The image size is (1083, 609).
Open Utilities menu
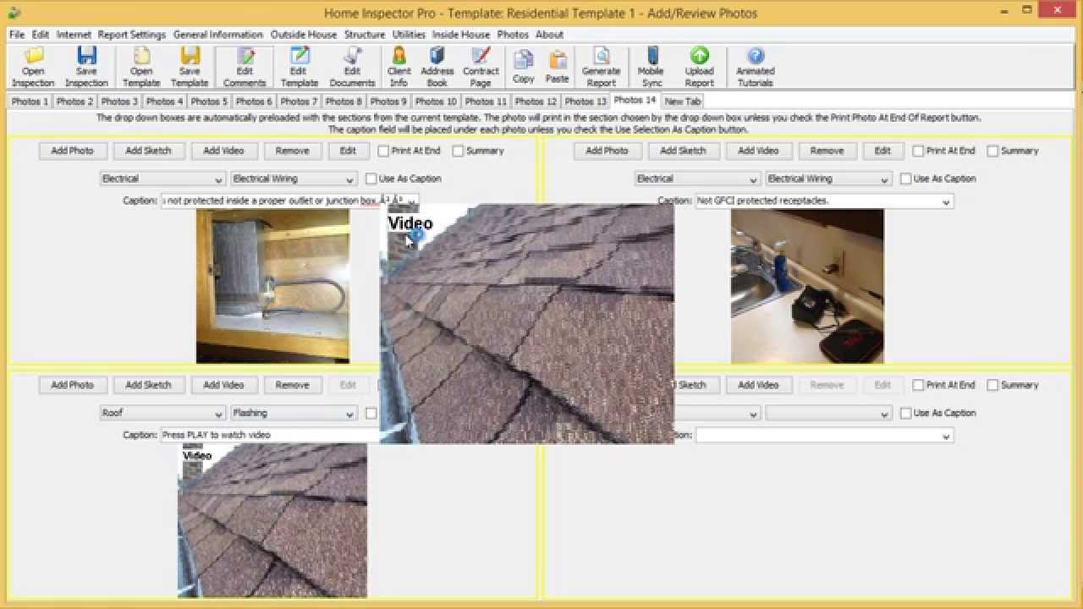coord(409,35)
